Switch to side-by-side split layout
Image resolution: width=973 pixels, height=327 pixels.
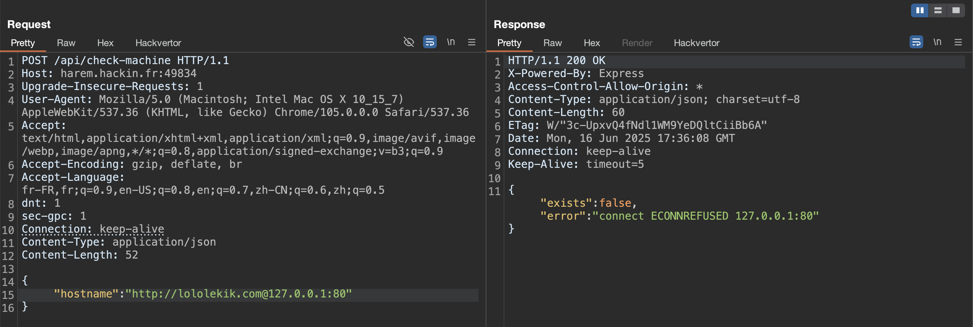pyautogui.click(x=920, y=10)
